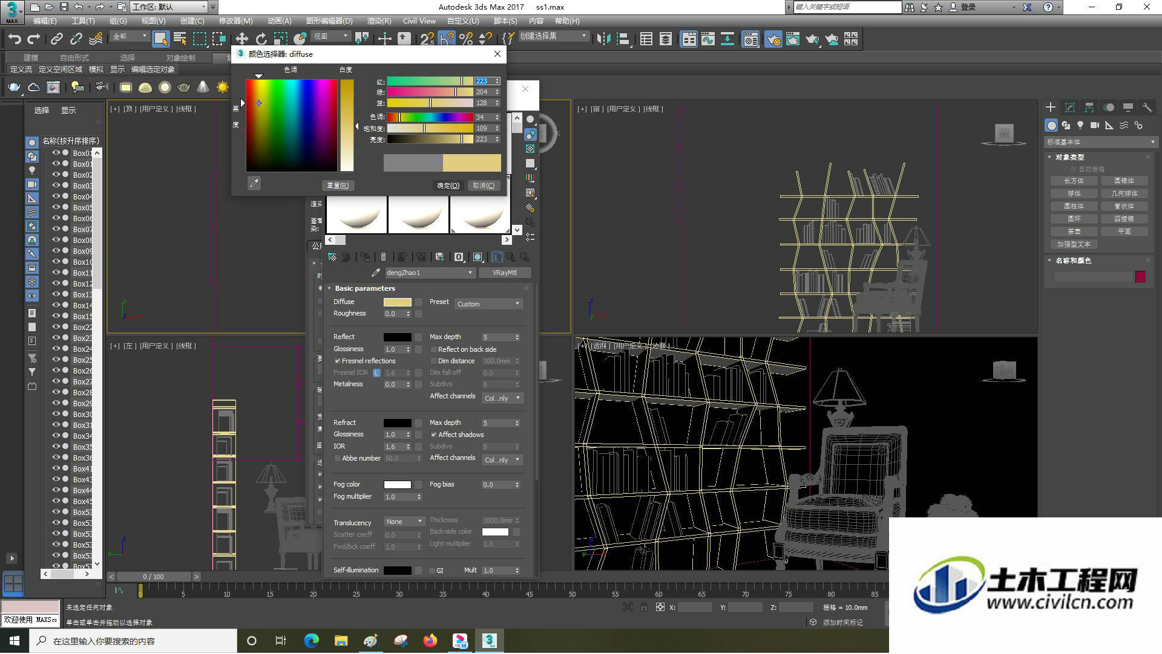Click VRayMtl material type button

(x=505, y=273)
